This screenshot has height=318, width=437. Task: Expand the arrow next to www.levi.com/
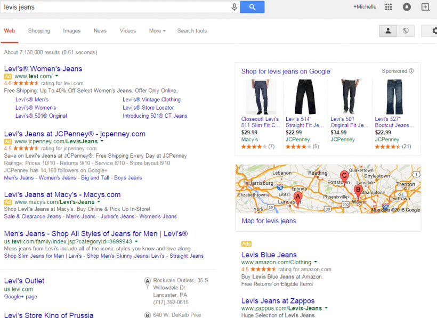click(56, 76)
